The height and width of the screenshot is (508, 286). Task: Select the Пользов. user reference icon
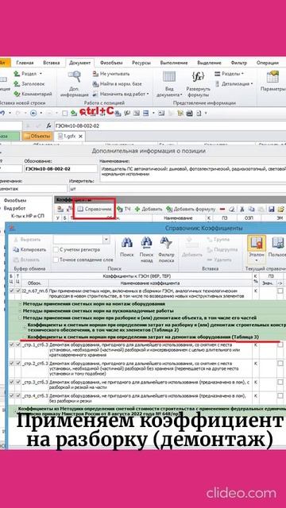277,244
